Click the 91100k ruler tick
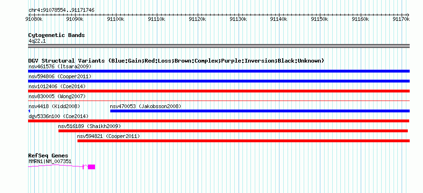The image size is (423, 193). click(x=116, y=19)
